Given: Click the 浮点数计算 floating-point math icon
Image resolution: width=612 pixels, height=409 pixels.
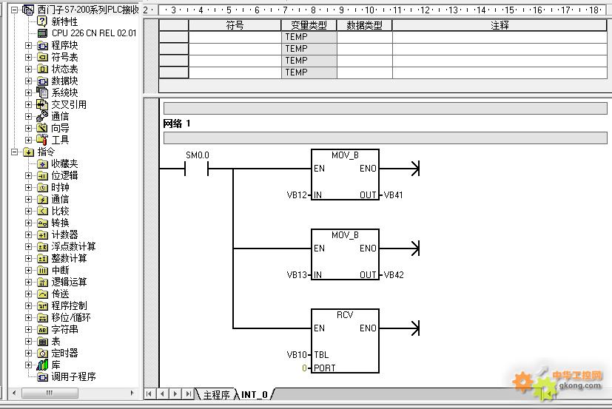Looking at the screenshot, I should (42, 246).
